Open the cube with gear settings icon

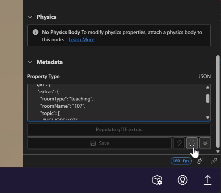pyautogui.click(x=157, y=180)
